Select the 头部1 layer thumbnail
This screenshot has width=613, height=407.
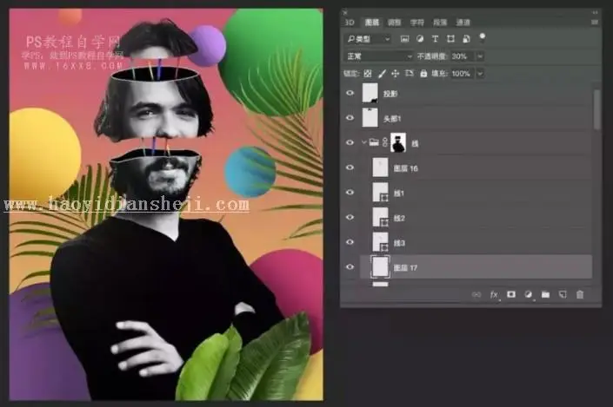coord(370,117)
